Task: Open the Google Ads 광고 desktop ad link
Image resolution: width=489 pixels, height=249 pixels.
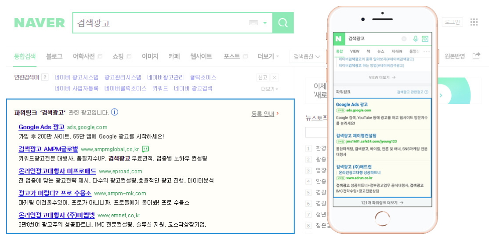Action: (41, 127)
